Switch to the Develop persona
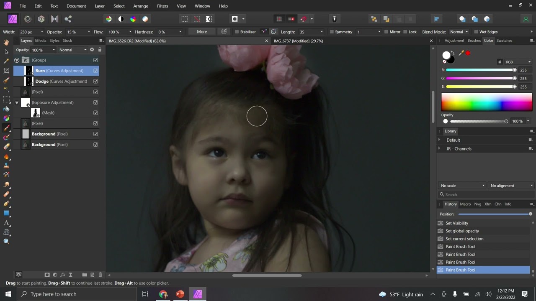Image resolution: width=536 pixels, height=301 pixels. pyautogui.click(x=41, y=19)
